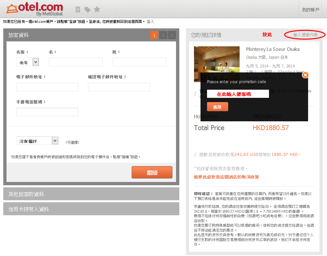Click the star favorites icon in header

point(97,9)
